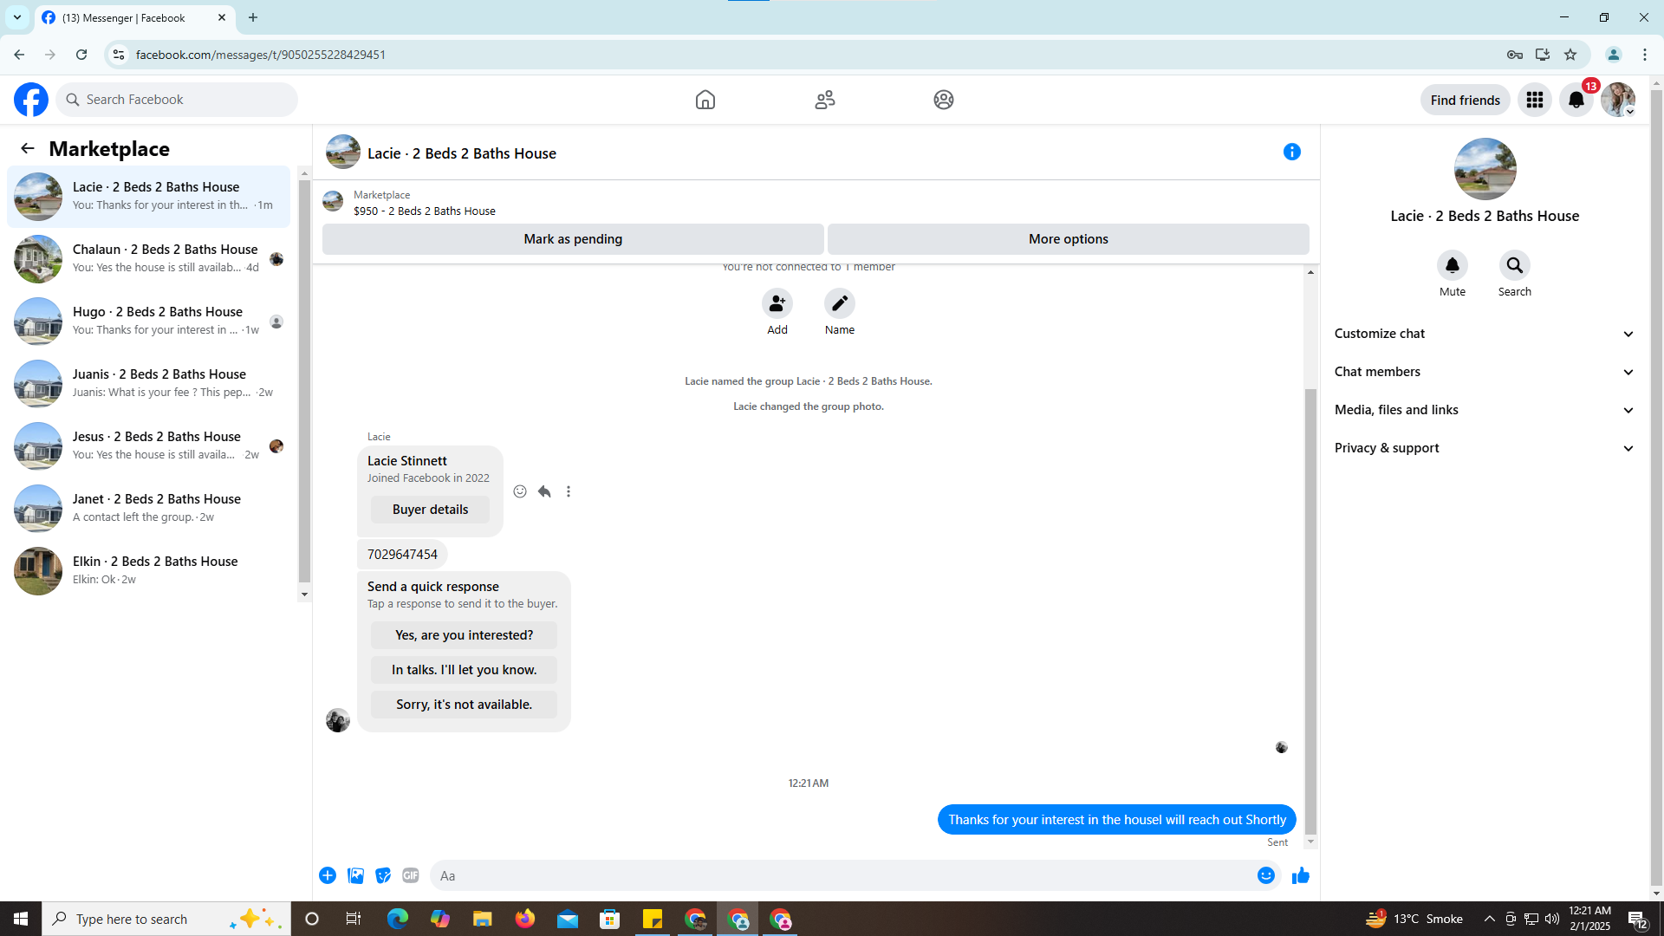This screenshot has height=936, width=1664.
Task: Open Juanis 2 Beds 2 Baths House chat
Action: coord(148,384)
